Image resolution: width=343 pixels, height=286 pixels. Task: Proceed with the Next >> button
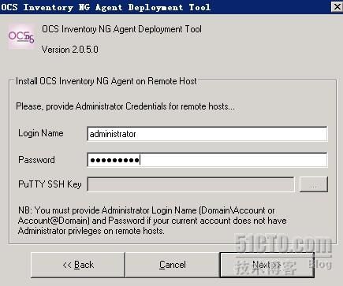[x=267, y=265]
